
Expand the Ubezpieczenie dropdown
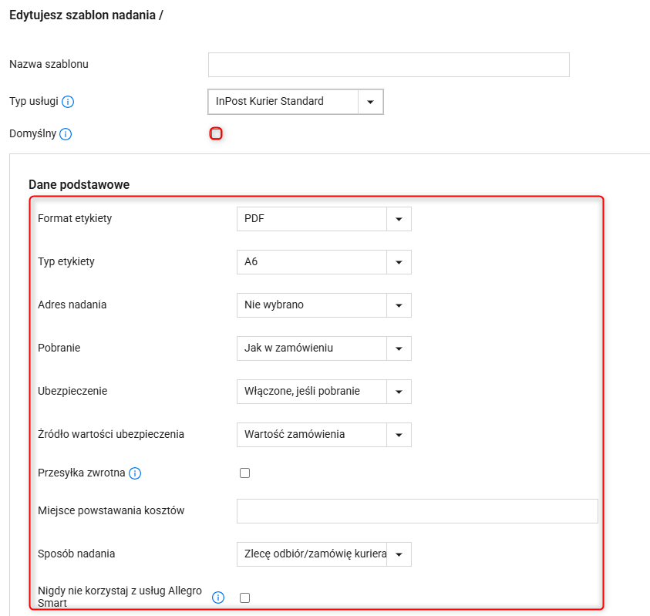[324, 392]
